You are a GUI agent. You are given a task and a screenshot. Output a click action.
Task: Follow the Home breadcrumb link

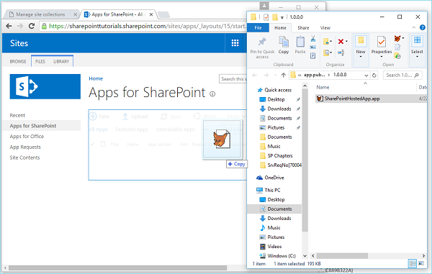click(x=96, y=78)
